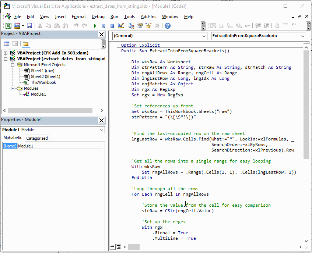Click the List Properties/Methods icon
The height and width of the screenshot is (253, 312).
(x=213, y=26)
